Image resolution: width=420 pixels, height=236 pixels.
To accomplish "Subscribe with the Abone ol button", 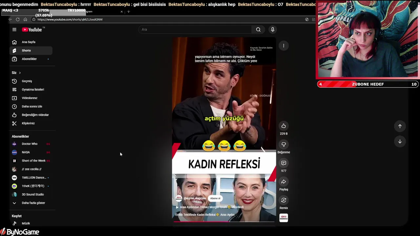I will click(215, 198).
